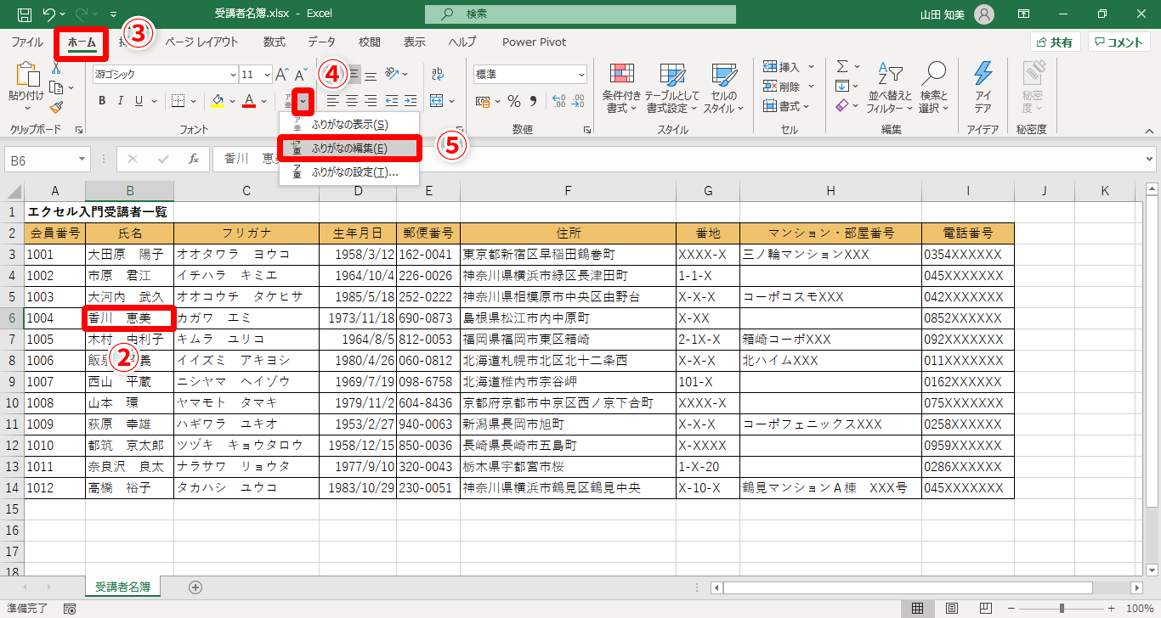The height and width of the screenshot is (618, 1161).
Task: Cut the selection with the scissors icon
Action: coord(55,70)
